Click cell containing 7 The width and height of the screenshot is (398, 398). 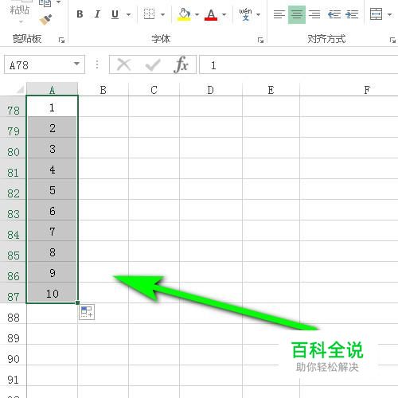(52, 231)
